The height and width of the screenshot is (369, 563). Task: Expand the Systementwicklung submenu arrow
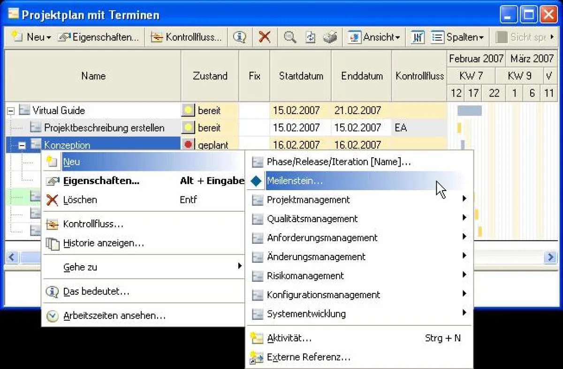[x=464, y=313]
